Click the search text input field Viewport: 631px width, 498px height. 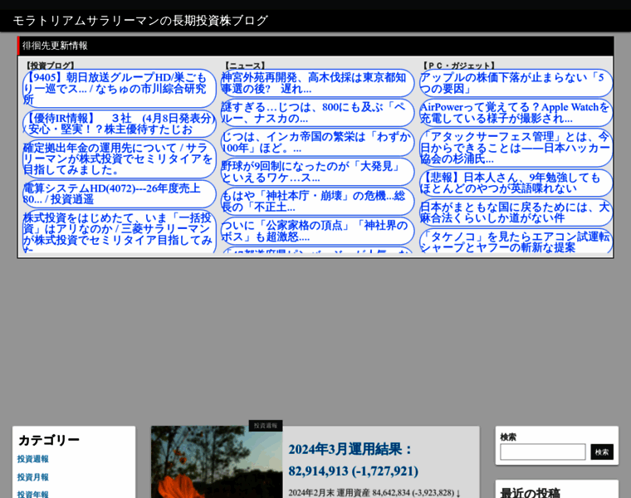coord(542,452)
